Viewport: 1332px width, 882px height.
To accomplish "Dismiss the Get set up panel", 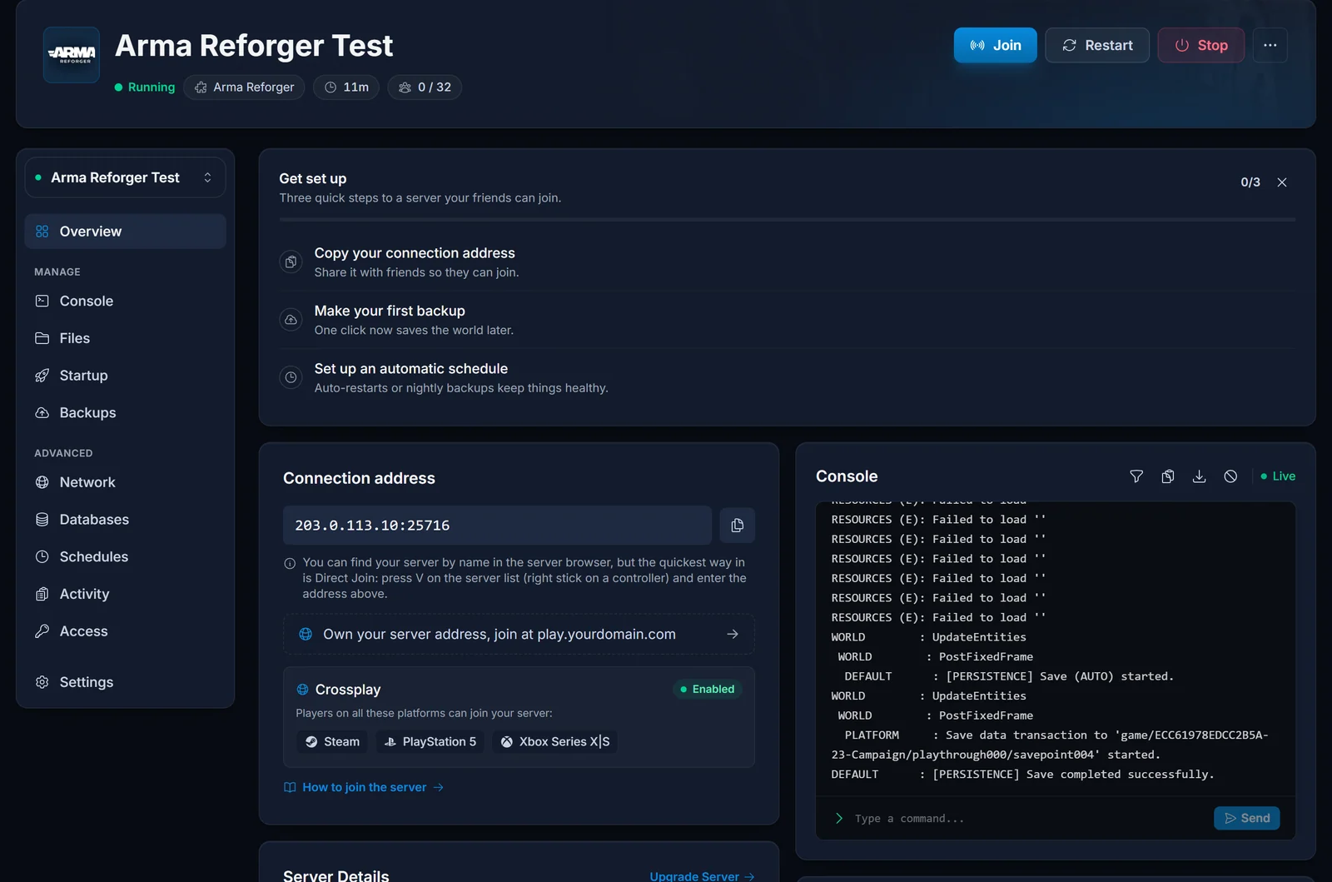I will tap(1282, 182).
